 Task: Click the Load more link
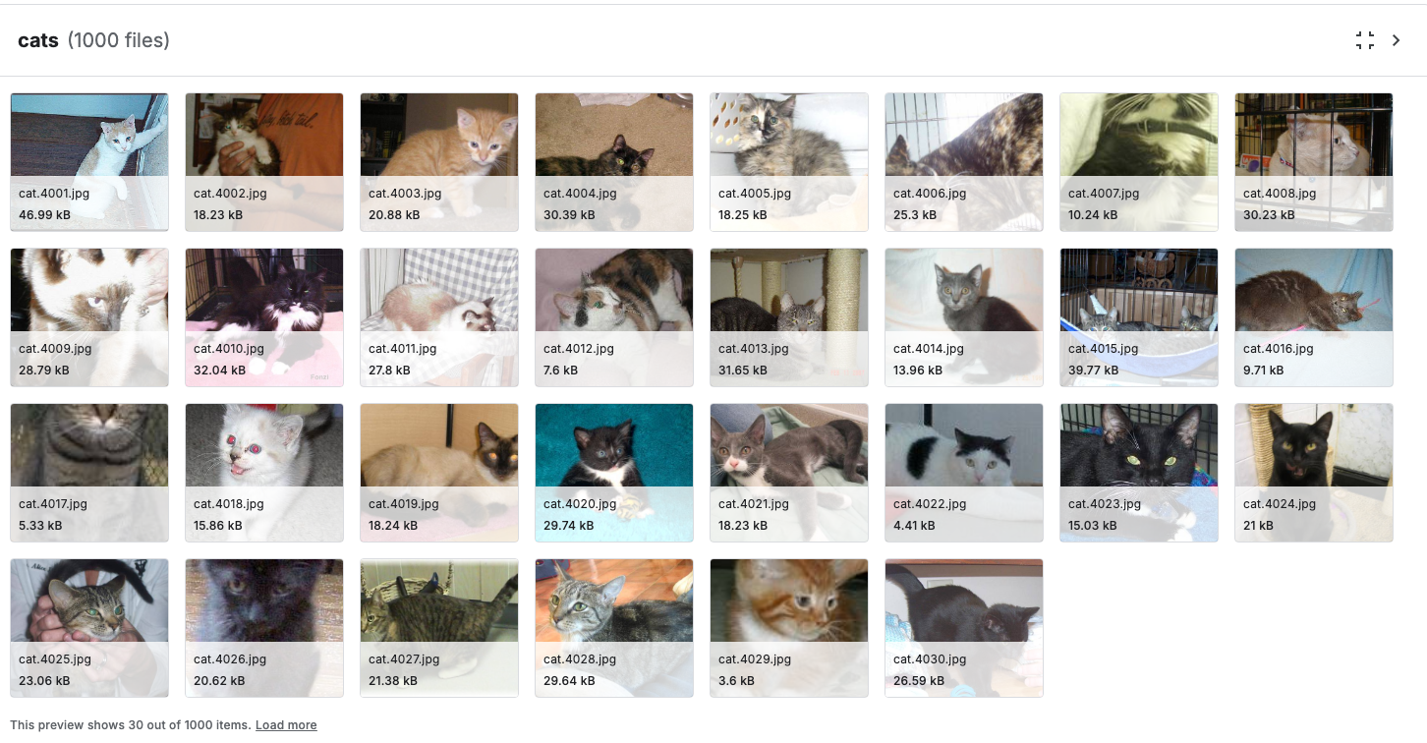[x=286, y=725]
